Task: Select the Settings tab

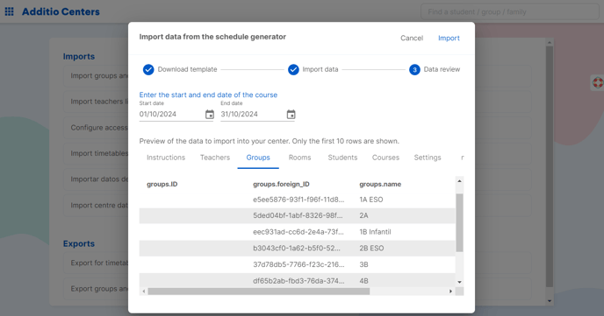Action: (428, 158)
